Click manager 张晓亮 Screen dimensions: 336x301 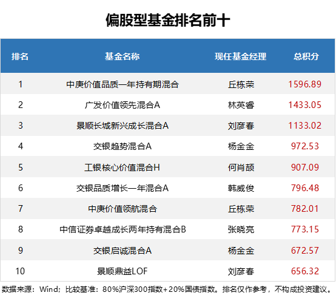coord(241,229)
